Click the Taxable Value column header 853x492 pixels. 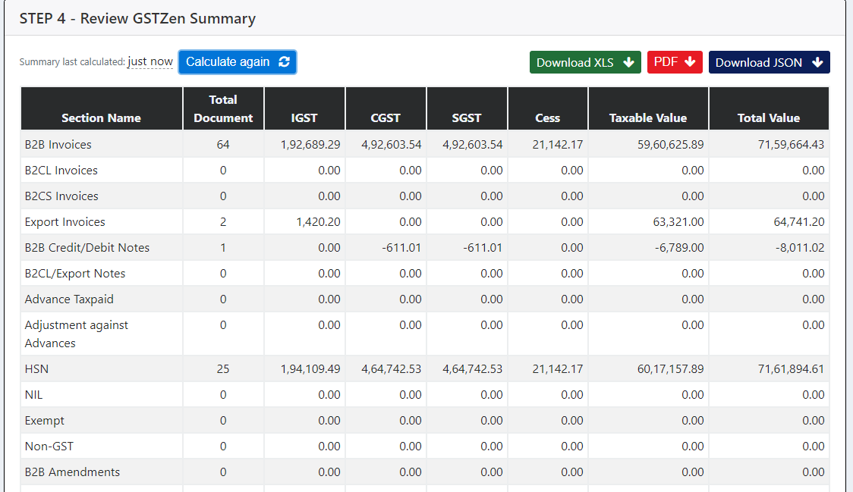click(647, 118)
